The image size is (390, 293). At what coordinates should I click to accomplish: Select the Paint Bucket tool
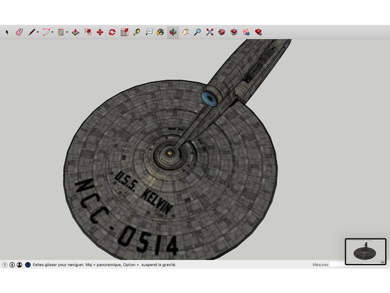[x=160, y=32]
